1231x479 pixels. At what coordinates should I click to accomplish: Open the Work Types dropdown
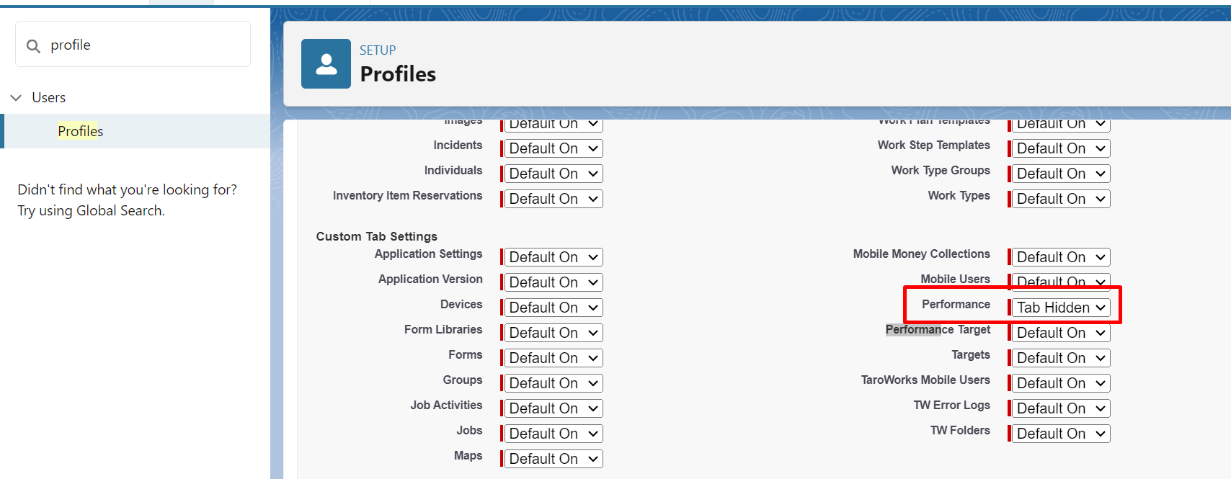point(1060,199)
